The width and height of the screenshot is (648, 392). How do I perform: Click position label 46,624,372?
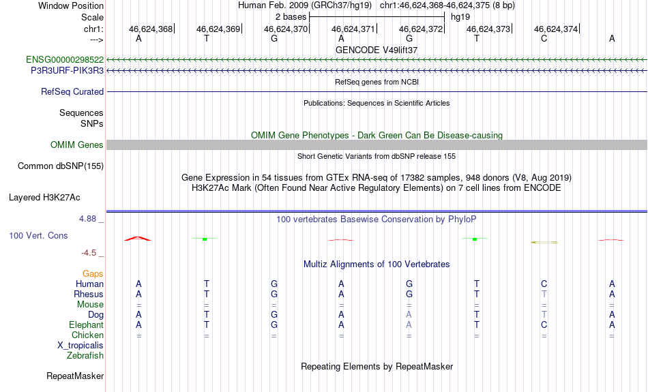[x=421, y=29]
